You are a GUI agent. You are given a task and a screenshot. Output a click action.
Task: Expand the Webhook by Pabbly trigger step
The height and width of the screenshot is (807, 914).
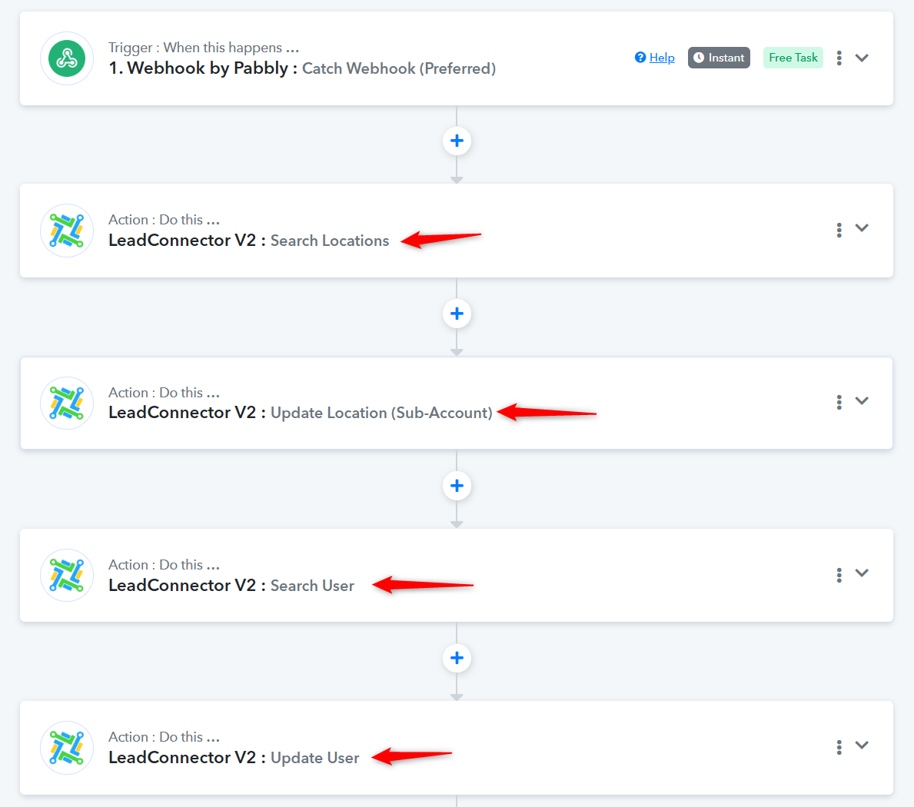862,58
